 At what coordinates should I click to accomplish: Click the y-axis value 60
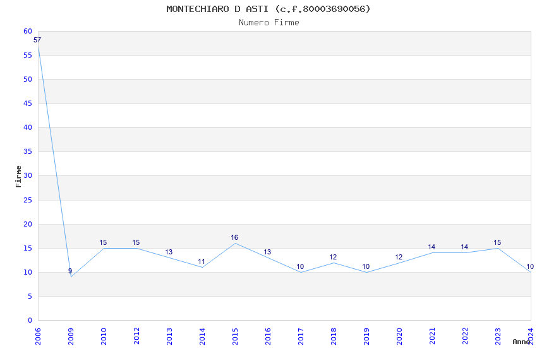point(28,31)
